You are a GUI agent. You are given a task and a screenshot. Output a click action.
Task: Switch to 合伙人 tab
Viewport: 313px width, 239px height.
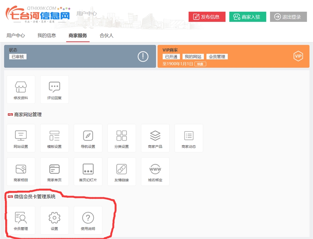click(106, 35)
